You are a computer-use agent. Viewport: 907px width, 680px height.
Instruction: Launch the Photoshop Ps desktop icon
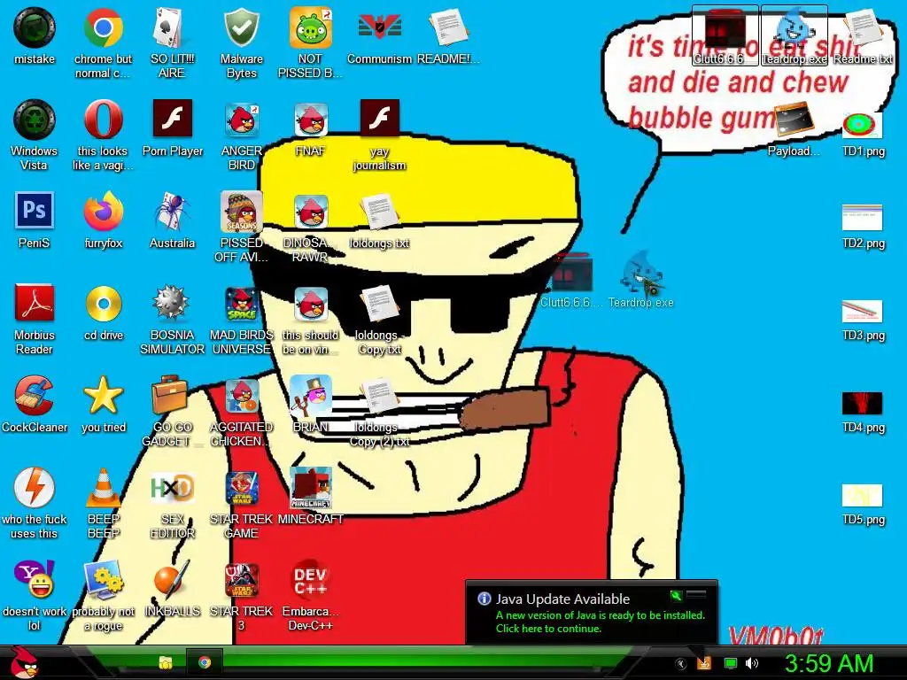tap(35, 220)
